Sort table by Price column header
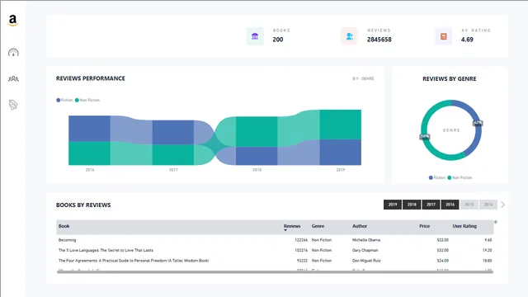Screen dimensions: 528x297 point(425,226)
